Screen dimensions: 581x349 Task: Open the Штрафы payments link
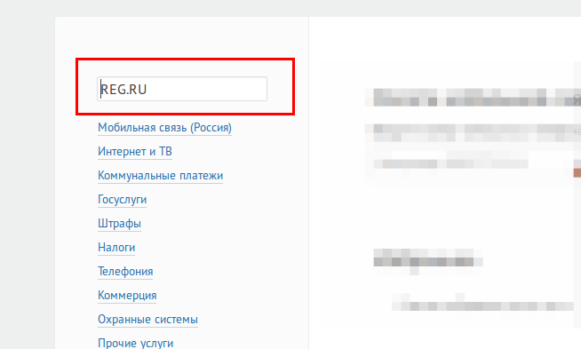point(119,224)
